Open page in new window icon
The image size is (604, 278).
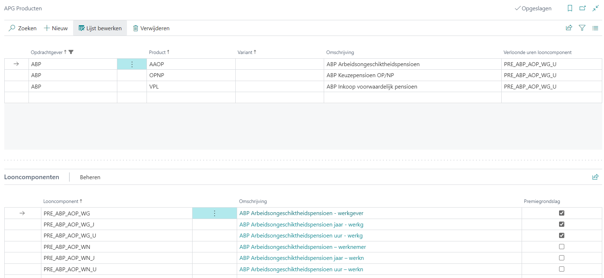(x=583, y=8)
